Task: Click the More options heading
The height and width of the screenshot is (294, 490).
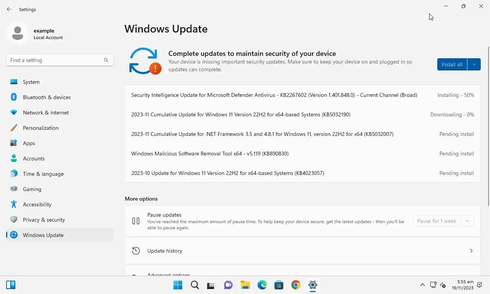Action: pos(141,199)
